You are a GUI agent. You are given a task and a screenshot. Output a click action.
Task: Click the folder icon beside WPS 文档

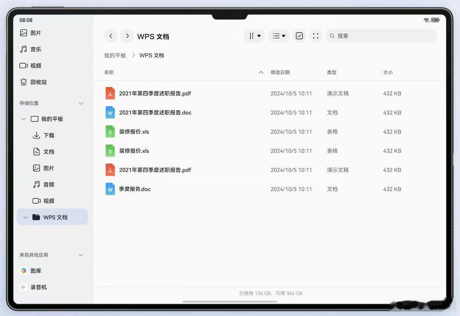point(36,217)
